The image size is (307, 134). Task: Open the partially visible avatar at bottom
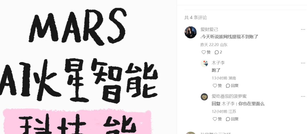click(190, 133)
